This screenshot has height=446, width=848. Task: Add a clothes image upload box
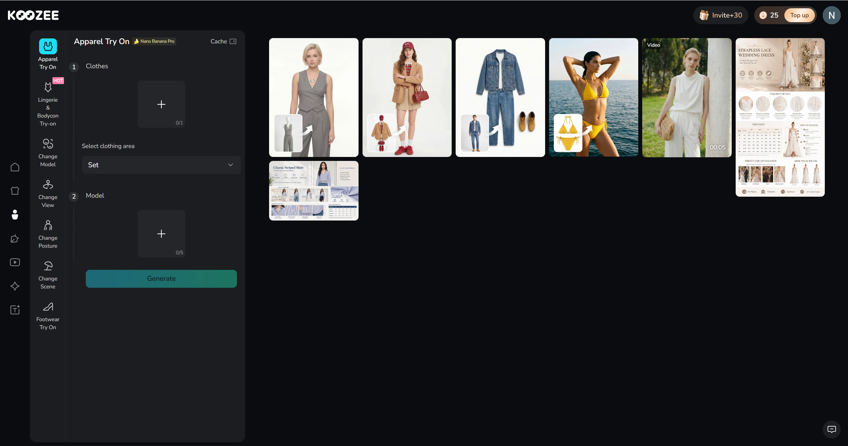point(161,104)
